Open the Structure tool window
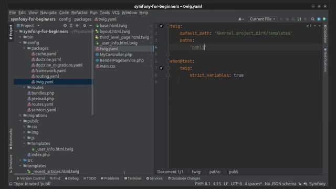336x189 pixels. tap(10, 163)
